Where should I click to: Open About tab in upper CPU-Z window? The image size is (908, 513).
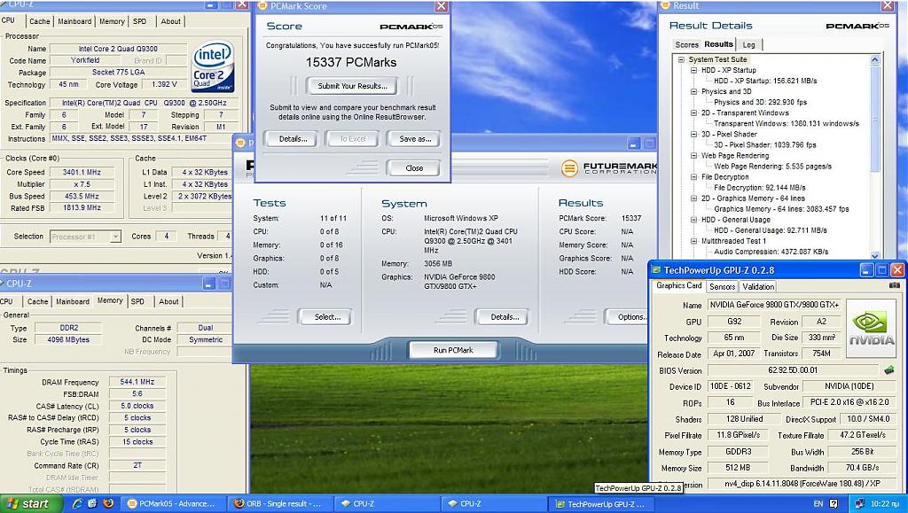170,21
